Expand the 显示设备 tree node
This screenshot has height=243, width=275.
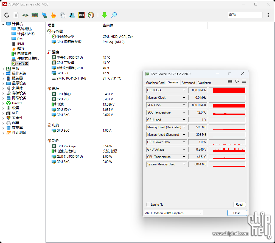pyautogui.click(x=3, y=83)
